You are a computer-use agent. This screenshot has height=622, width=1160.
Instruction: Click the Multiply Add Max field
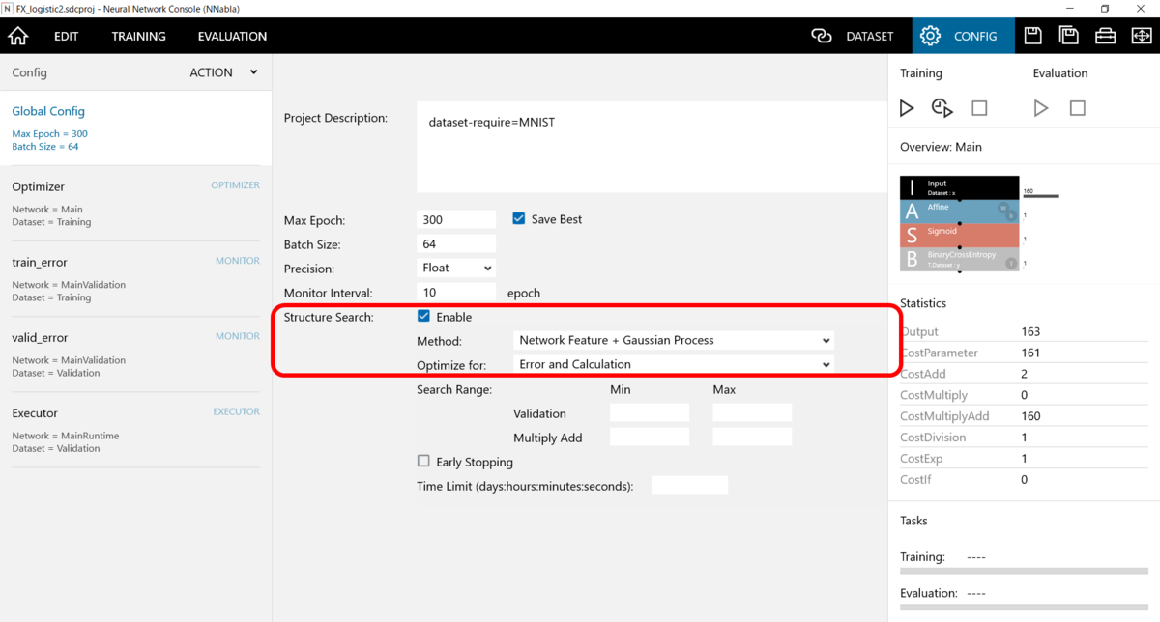coord(752,437)
